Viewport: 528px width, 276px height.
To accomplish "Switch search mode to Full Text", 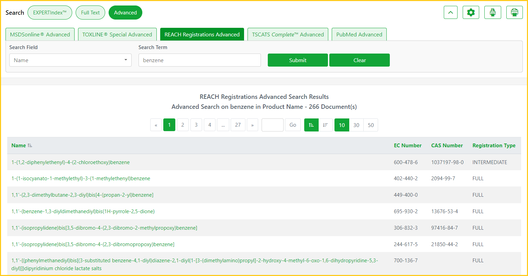I will 90,13.
